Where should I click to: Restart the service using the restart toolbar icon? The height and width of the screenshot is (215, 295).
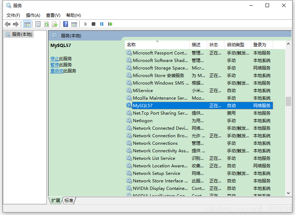(x=110, y=24)
